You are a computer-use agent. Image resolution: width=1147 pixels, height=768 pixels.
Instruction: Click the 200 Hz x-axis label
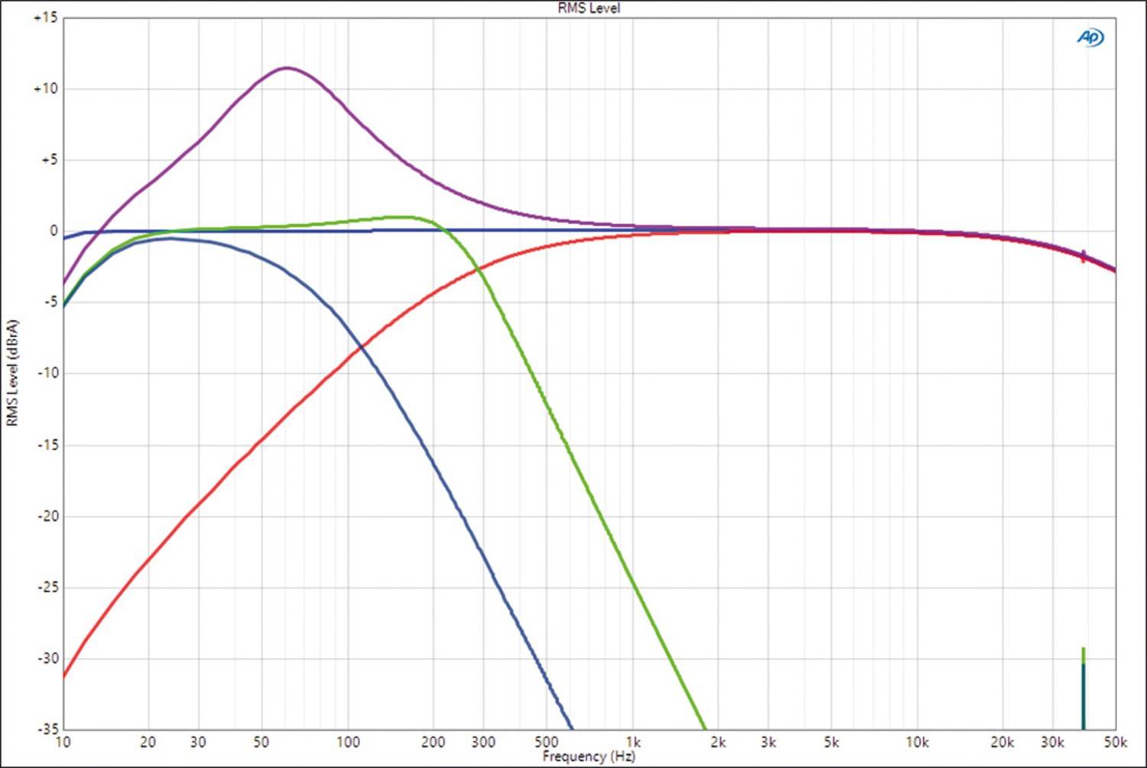[433, 742]
